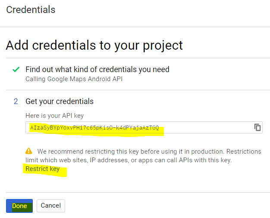This screenshot has width=270, height=218.
Task: Open the Restrict key link
Action: [x=42, y=169]
